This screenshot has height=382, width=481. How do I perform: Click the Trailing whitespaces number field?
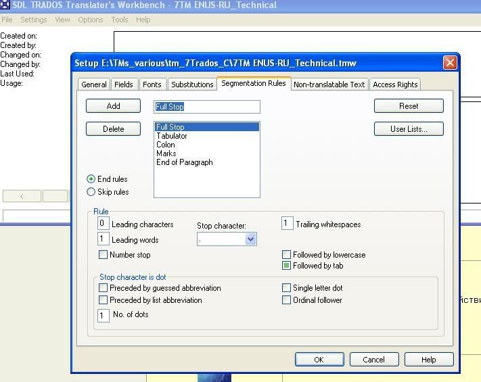pos(287,223)
